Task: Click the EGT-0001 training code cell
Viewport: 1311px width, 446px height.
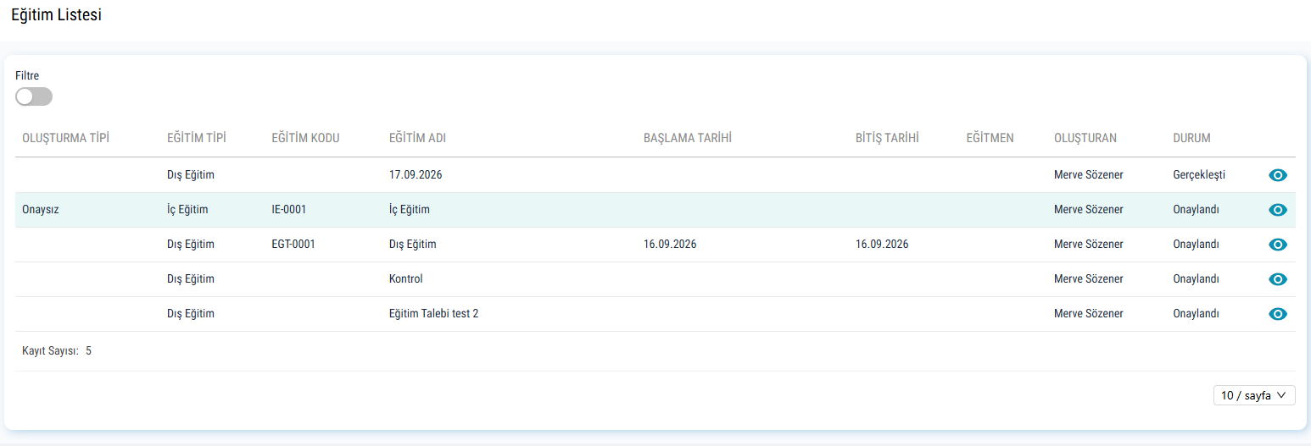Action: point(293,245)
